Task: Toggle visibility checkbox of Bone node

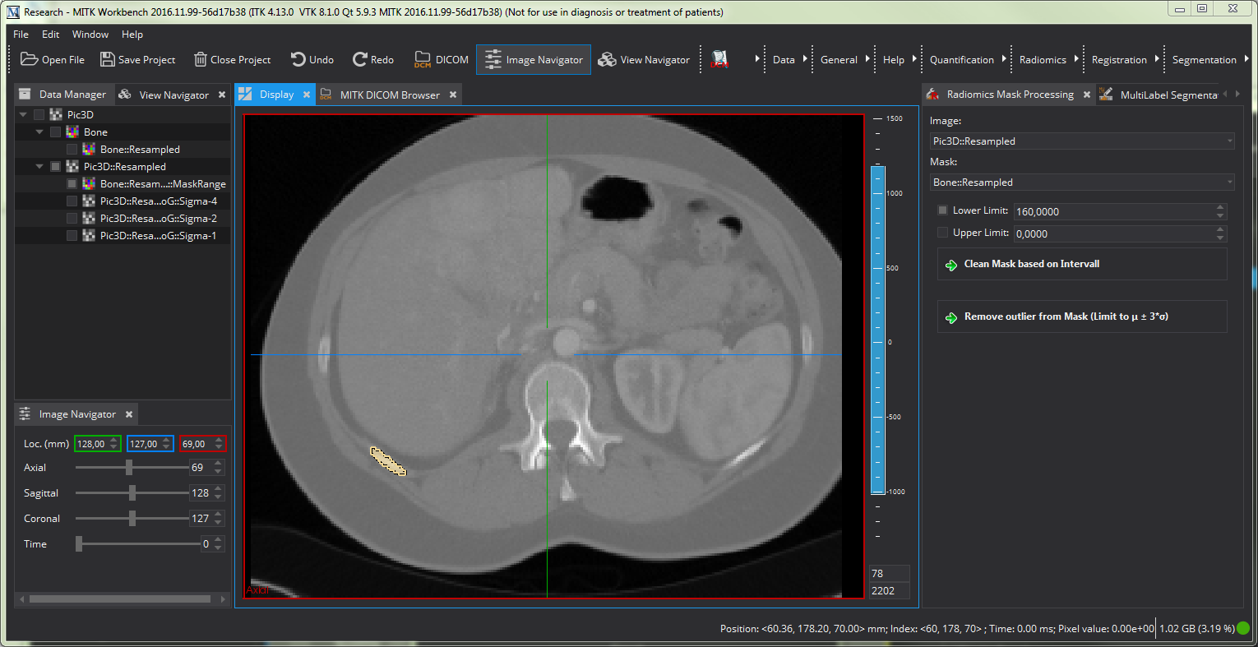Action: [55, 132]
